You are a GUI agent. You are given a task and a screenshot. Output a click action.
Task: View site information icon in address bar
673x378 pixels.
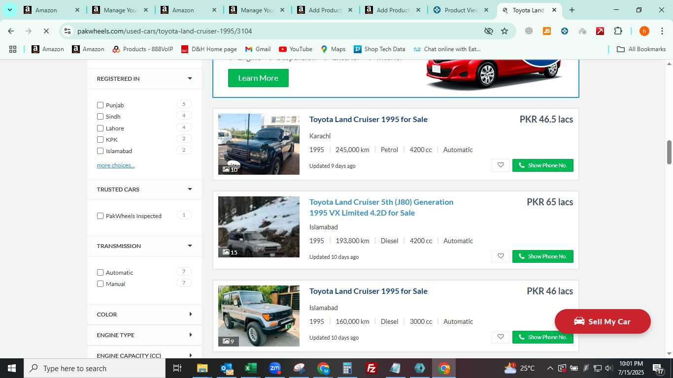[x=67, y=31]
